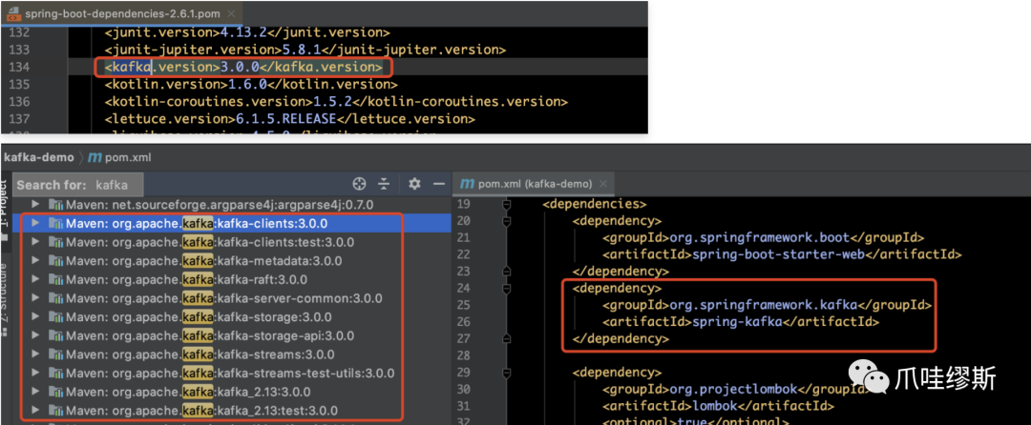The width and height of the screenshot is (1031, 425).
Task: Click line number 25 in pom.xml gutter
Action: (x=463, y=305)
